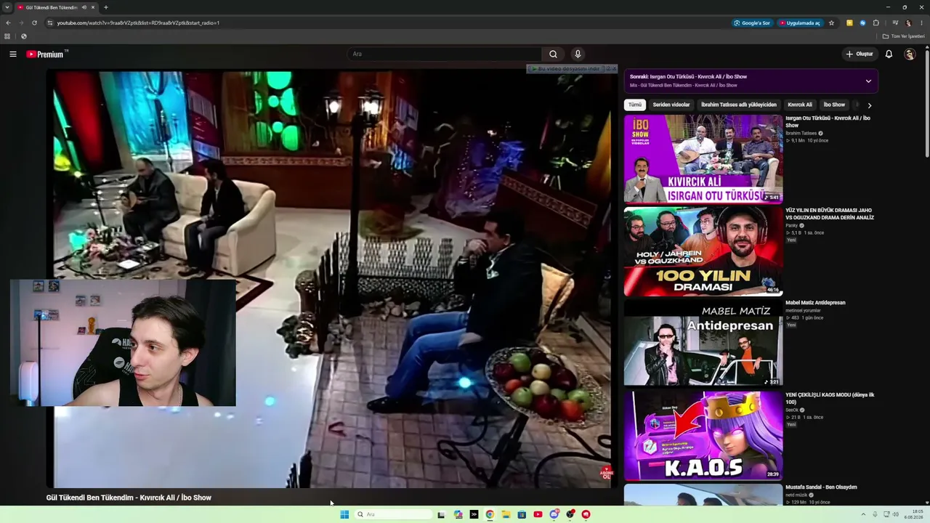This screenshot has width=930, height=523.
Task: Open the Isırgan Otu Türküsü video title
Action: click(x=828, y=121)
